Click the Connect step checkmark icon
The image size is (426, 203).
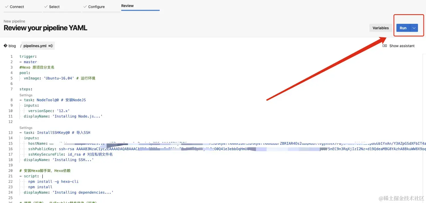pyautogui.click(x=7, y=7)
